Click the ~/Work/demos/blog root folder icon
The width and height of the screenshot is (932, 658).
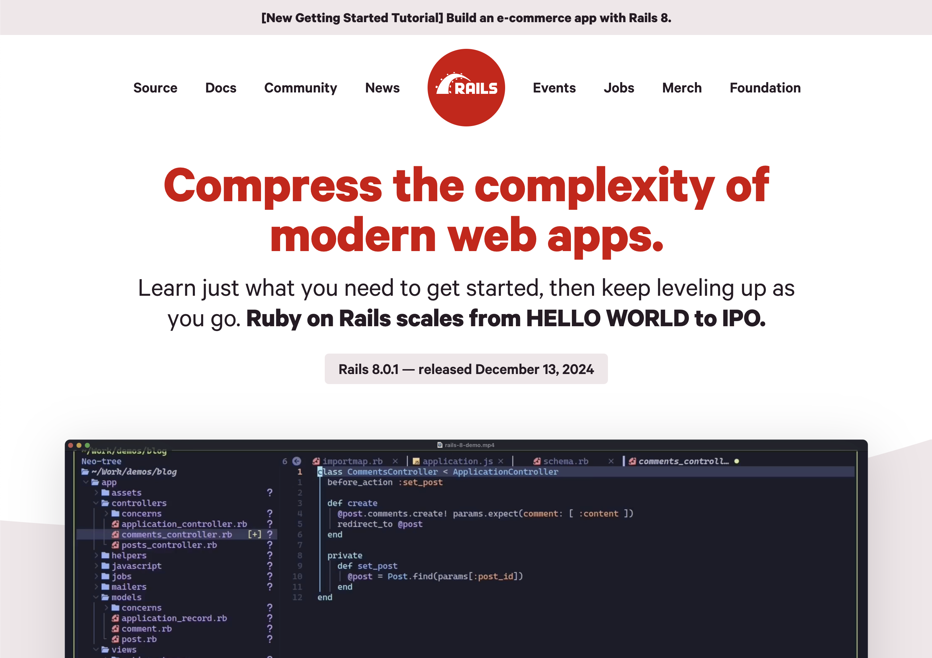point(85,472)
